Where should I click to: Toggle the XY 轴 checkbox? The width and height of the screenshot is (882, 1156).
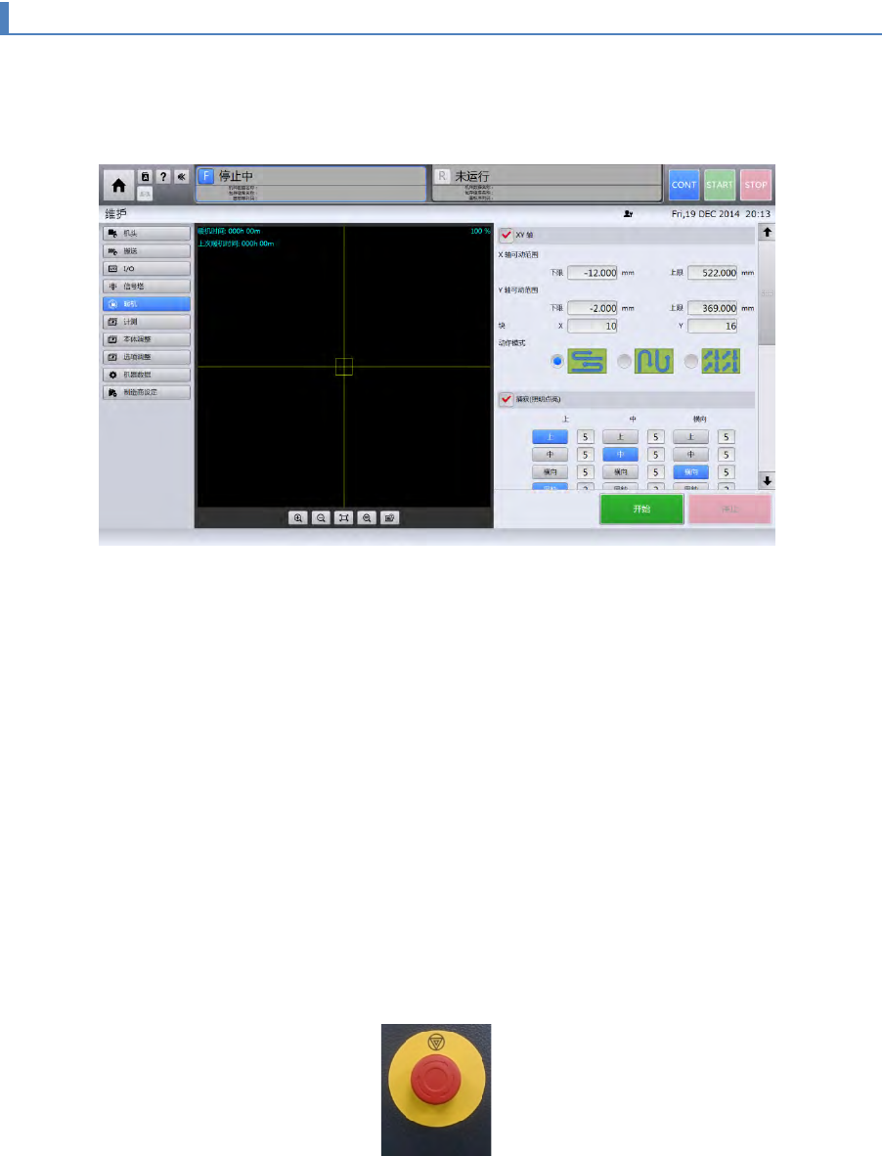507,235
